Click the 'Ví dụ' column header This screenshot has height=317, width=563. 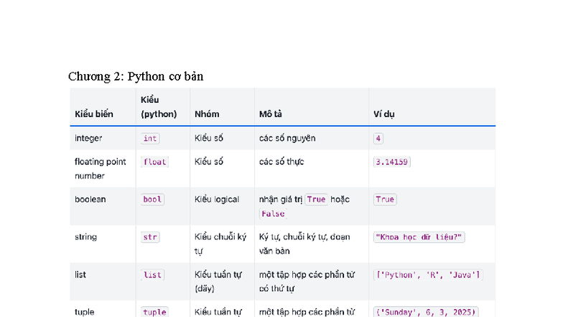(x=384, y=114)
